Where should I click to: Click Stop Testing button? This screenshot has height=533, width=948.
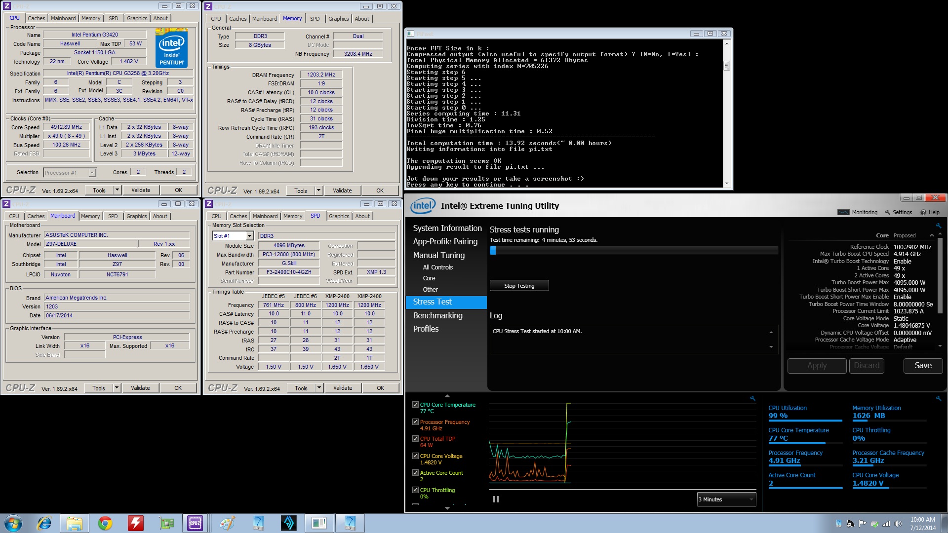point(519,286)
